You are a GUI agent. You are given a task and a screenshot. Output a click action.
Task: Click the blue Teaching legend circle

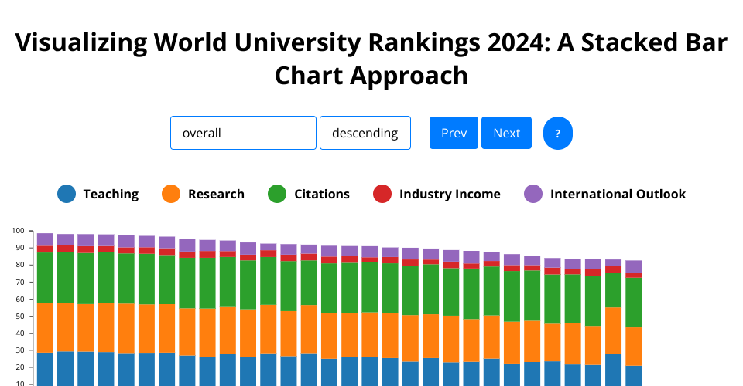click(67, 195)
